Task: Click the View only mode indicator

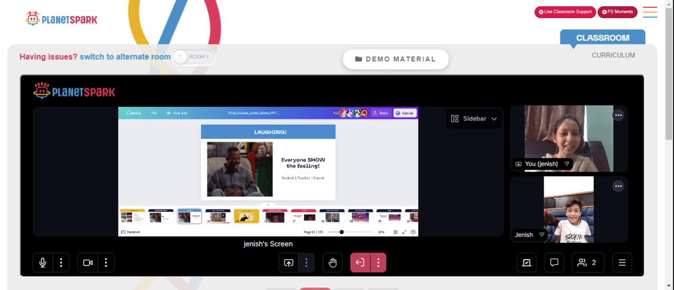Action: [x=177, y=113]
